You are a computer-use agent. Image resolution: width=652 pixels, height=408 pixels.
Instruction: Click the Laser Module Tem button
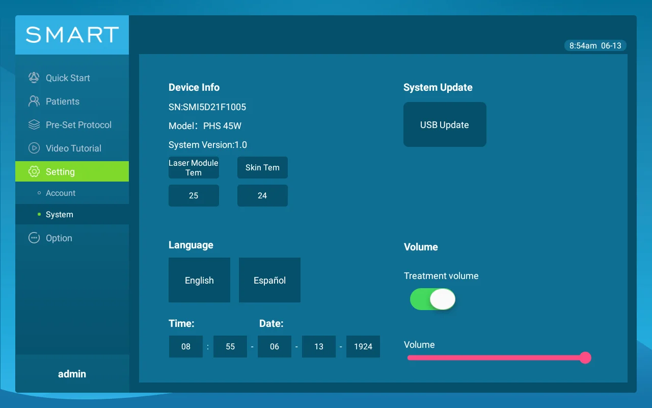pos(194,167)
